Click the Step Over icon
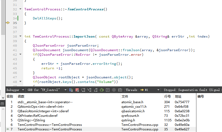The width and height of the screenshot is (222, 132). coord(83,90)
